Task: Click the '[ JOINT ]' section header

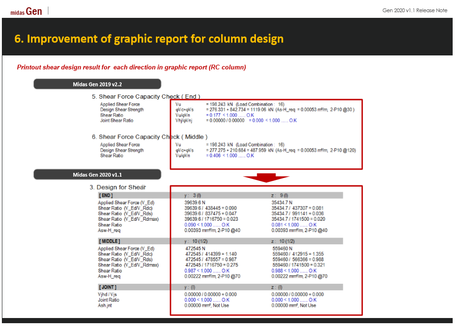Action: [x=108, y=287]
